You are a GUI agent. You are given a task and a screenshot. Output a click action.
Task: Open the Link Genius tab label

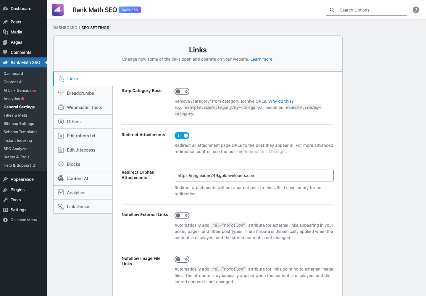(79, 207)
